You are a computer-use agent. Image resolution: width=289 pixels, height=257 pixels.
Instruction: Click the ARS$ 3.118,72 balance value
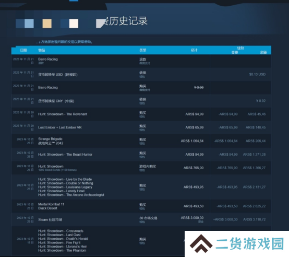point(255,219)
